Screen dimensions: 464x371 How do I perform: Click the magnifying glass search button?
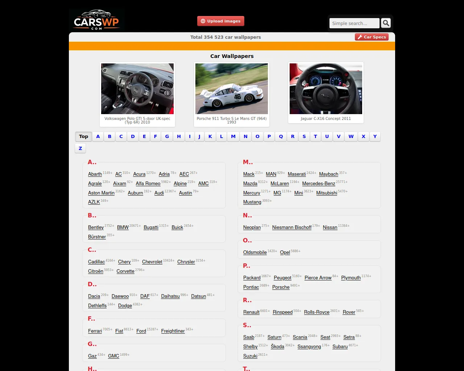coord(386,23)
